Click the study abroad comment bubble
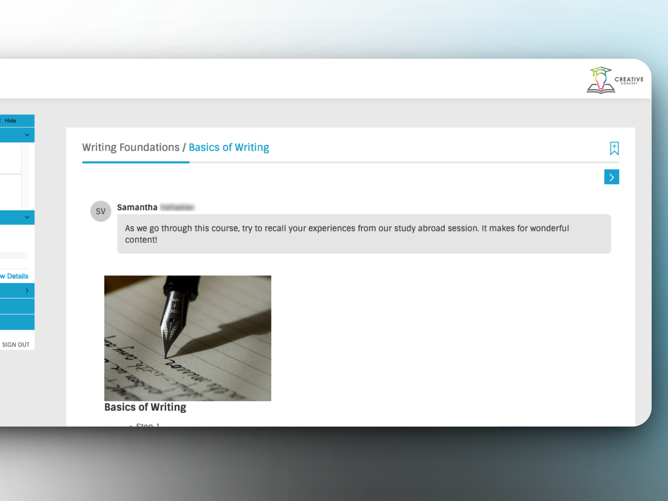 364,234
